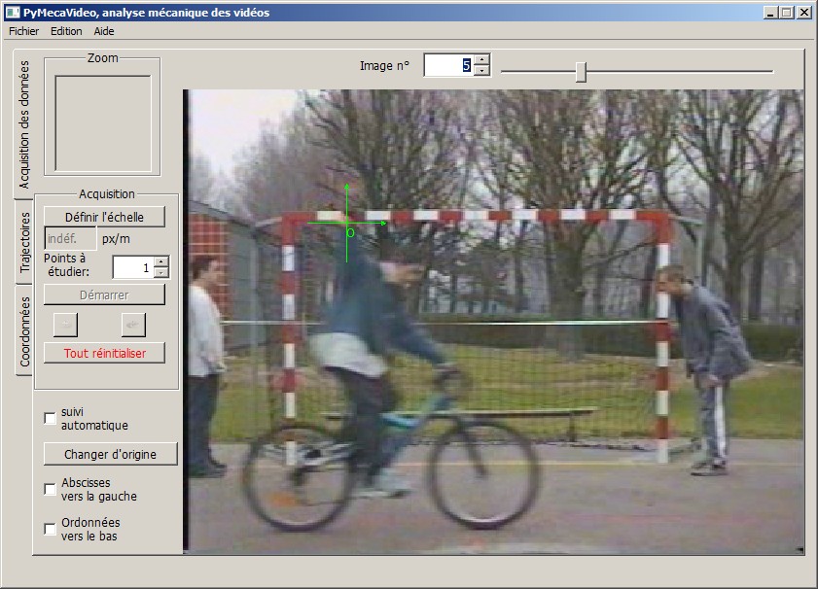Viewport: 818px width, 589px height.
Task: Toggle Abscisses vers la gauche checkbox
Action: click(x=51, y=489)
